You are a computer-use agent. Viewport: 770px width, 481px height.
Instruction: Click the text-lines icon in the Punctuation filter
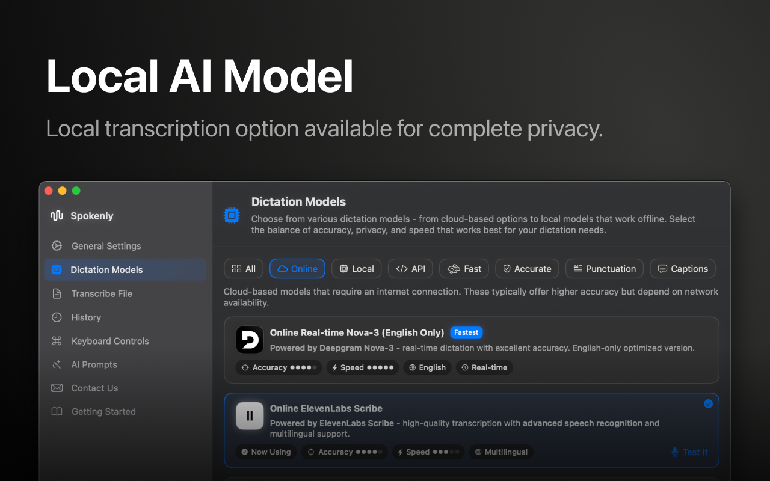pos(577,269)
